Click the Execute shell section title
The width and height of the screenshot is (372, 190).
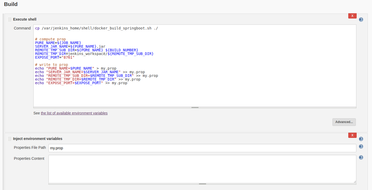(x=25, y=19)
